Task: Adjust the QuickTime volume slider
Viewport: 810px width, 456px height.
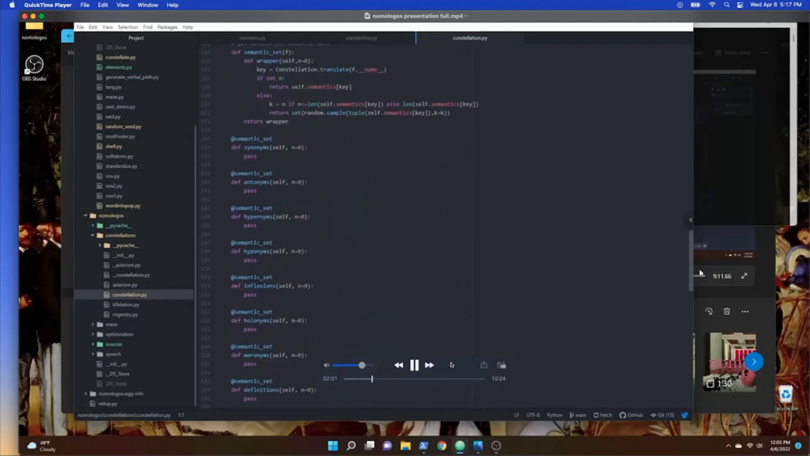Action: (353, 365)
